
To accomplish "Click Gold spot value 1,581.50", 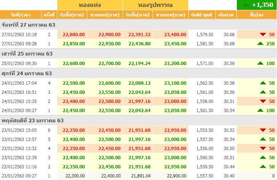I will coord(205,44).
